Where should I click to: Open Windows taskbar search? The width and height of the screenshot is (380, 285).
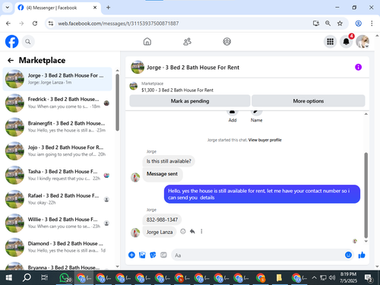(x=27, y=278)
